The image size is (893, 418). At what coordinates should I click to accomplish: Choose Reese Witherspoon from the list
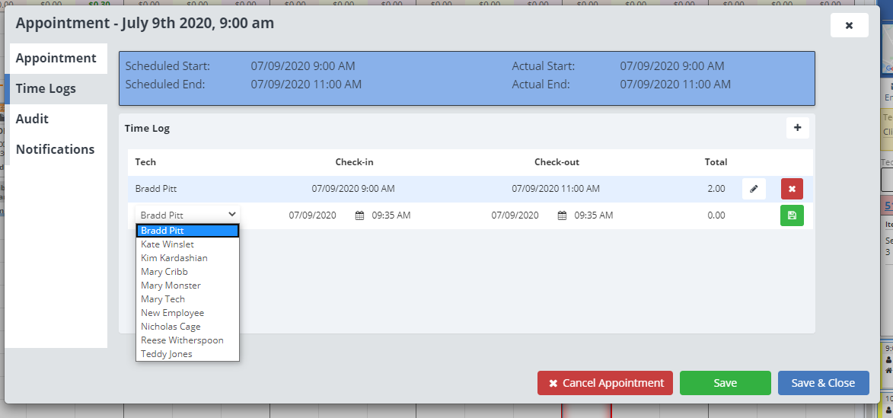pos(182,340)
